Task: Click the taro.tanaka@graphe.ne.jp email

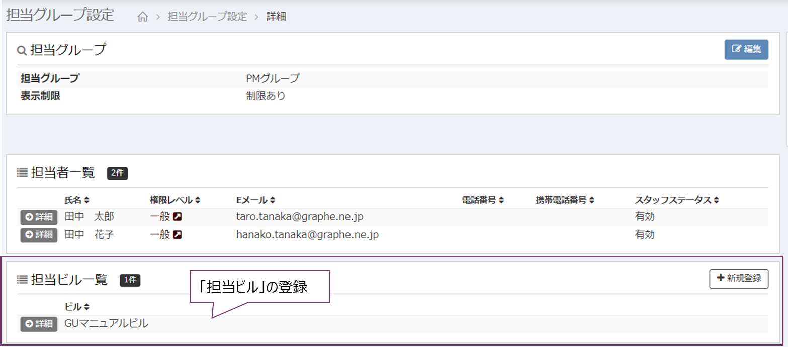Action: 300,217
